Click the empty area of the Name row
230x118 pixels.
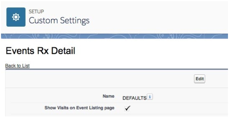tap(191, 97)
